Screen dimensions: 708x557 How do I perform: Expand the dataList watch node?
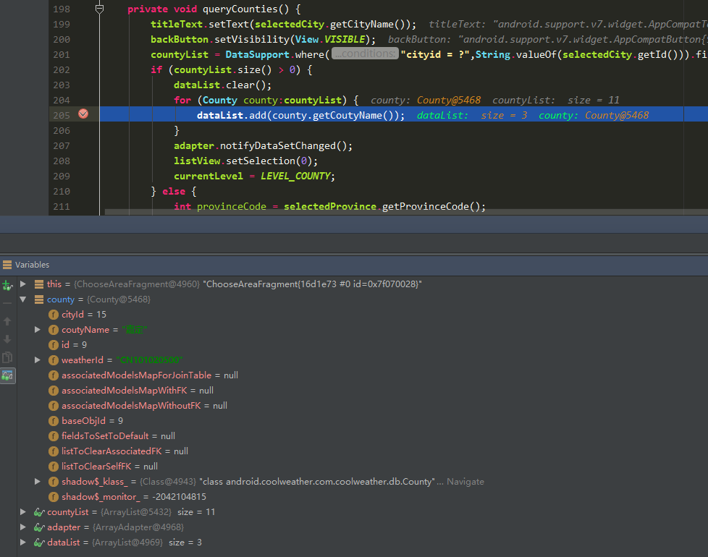coord(23,542)
